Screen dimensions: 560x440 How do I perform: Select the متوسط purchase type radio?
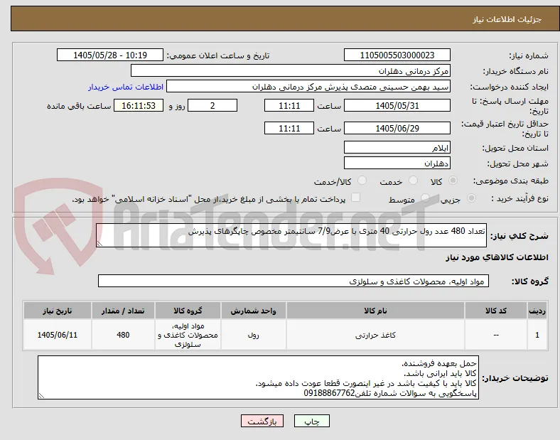(x=425, y=198)
